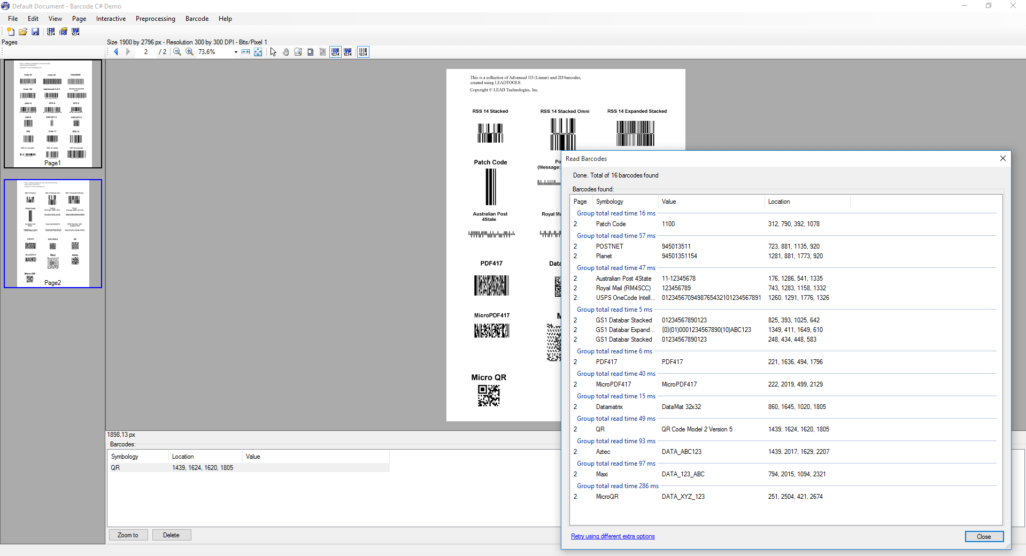Open the Barcode menu

(197, 19)
